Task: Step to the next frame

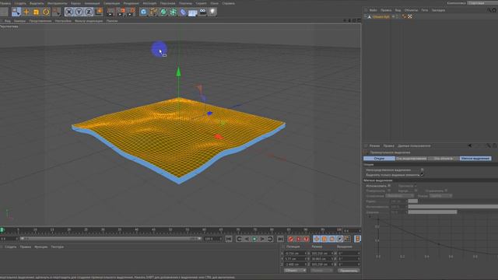Action: tap(262, 239)
